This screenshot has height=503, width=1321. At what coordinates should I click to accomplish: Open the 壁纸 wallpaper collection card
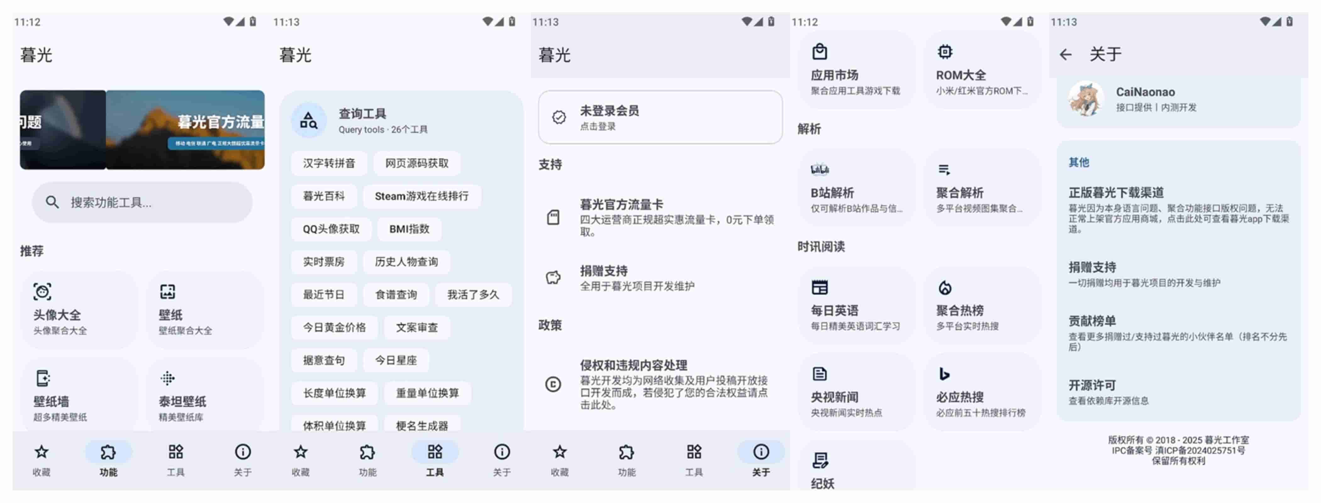point(204,309)
